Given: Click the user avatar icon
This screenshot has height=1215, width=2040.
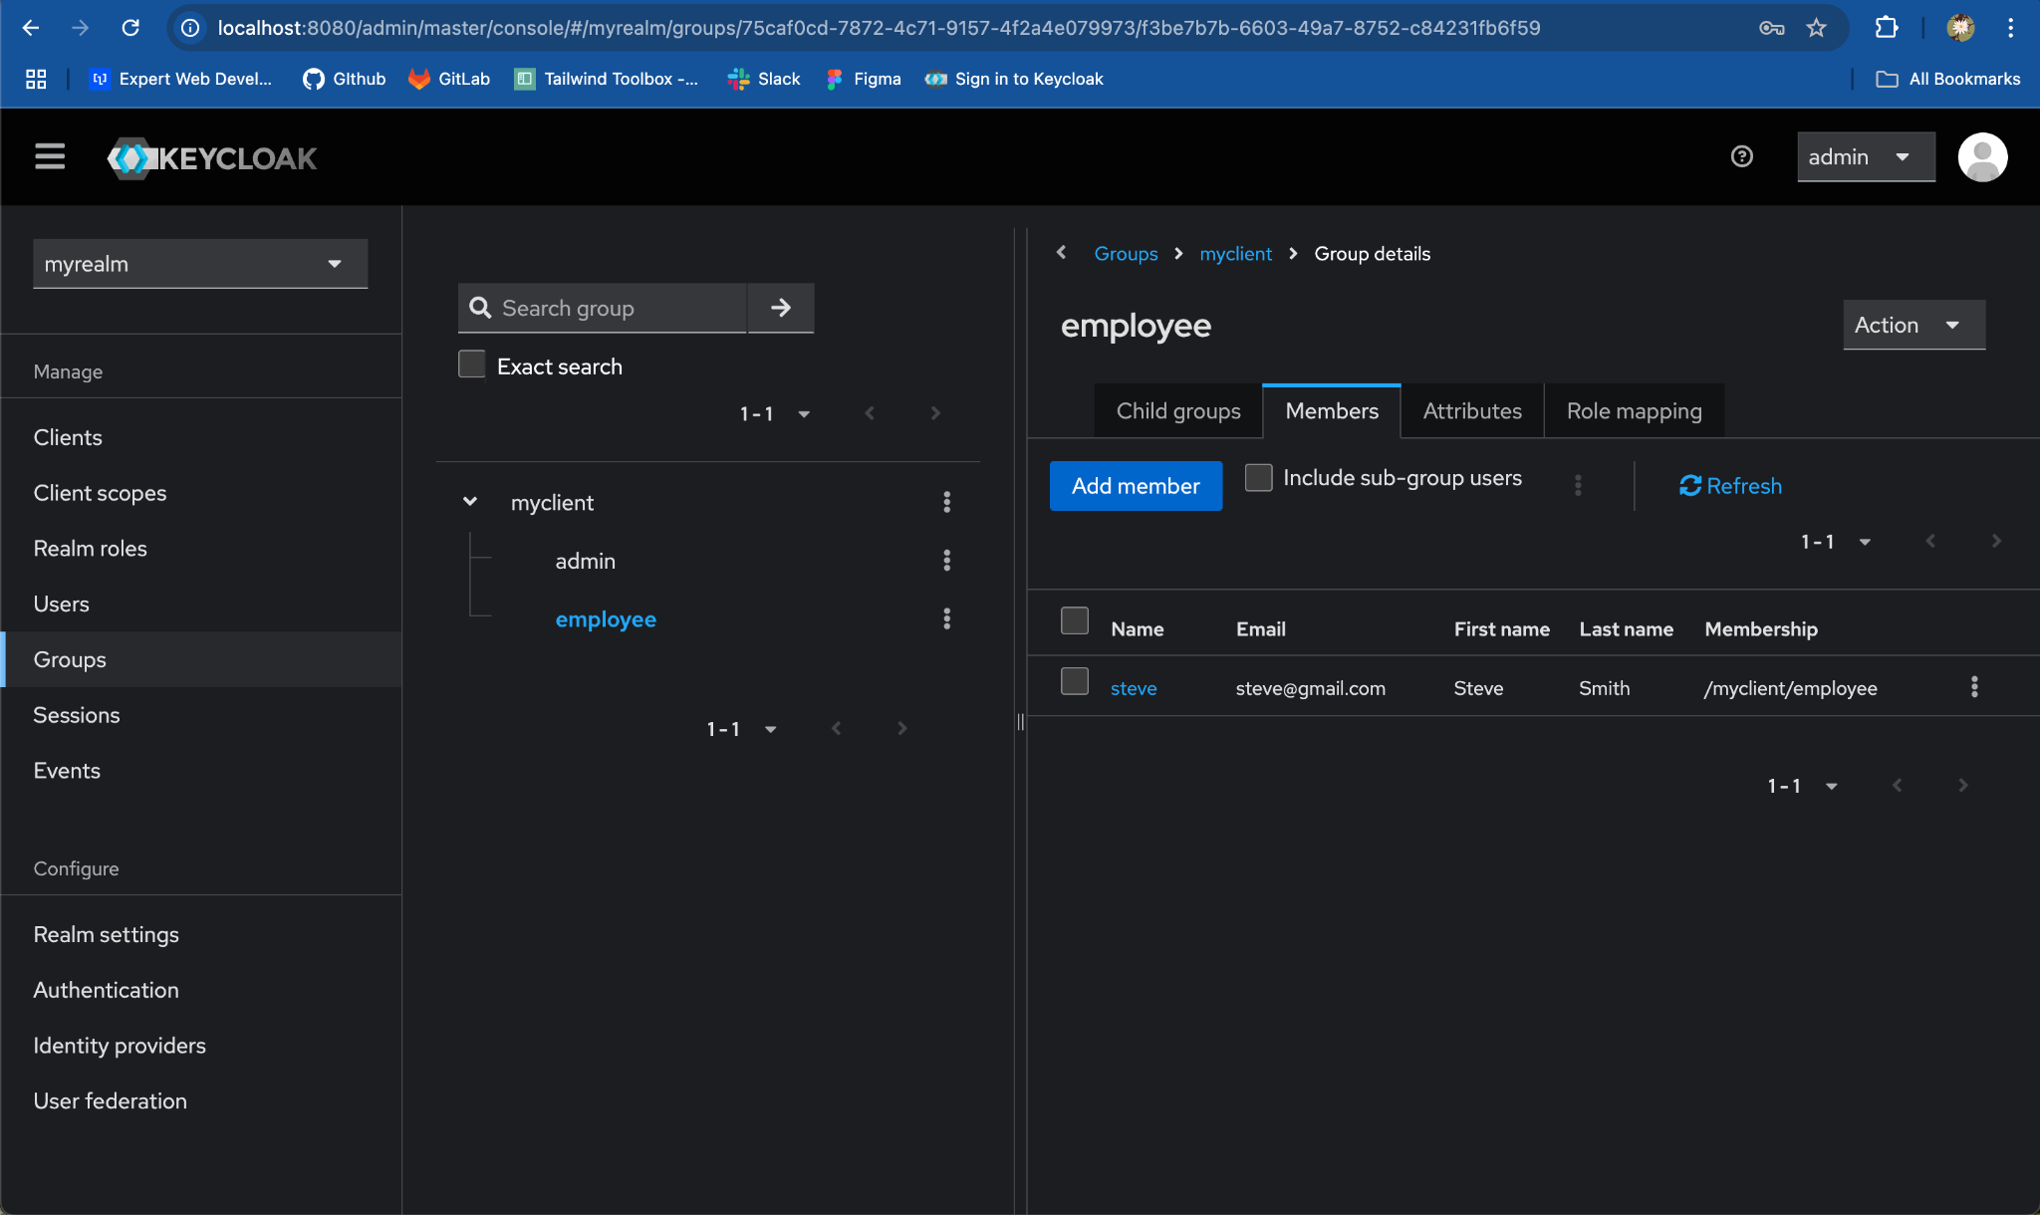Looking at the screenshot, I should [1981, 157].
